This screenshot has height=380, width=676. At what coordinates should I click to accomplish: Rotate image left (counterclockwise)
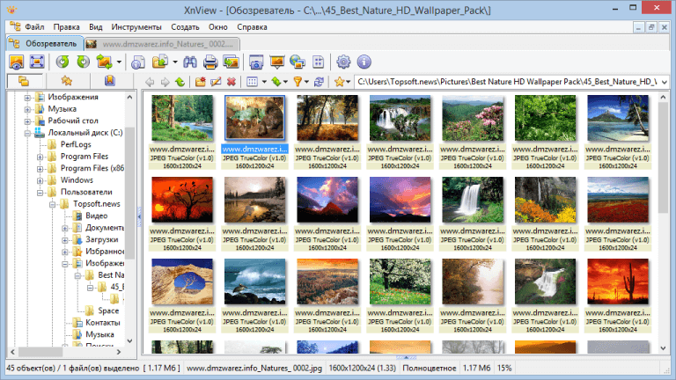click(x=62, y=62)
